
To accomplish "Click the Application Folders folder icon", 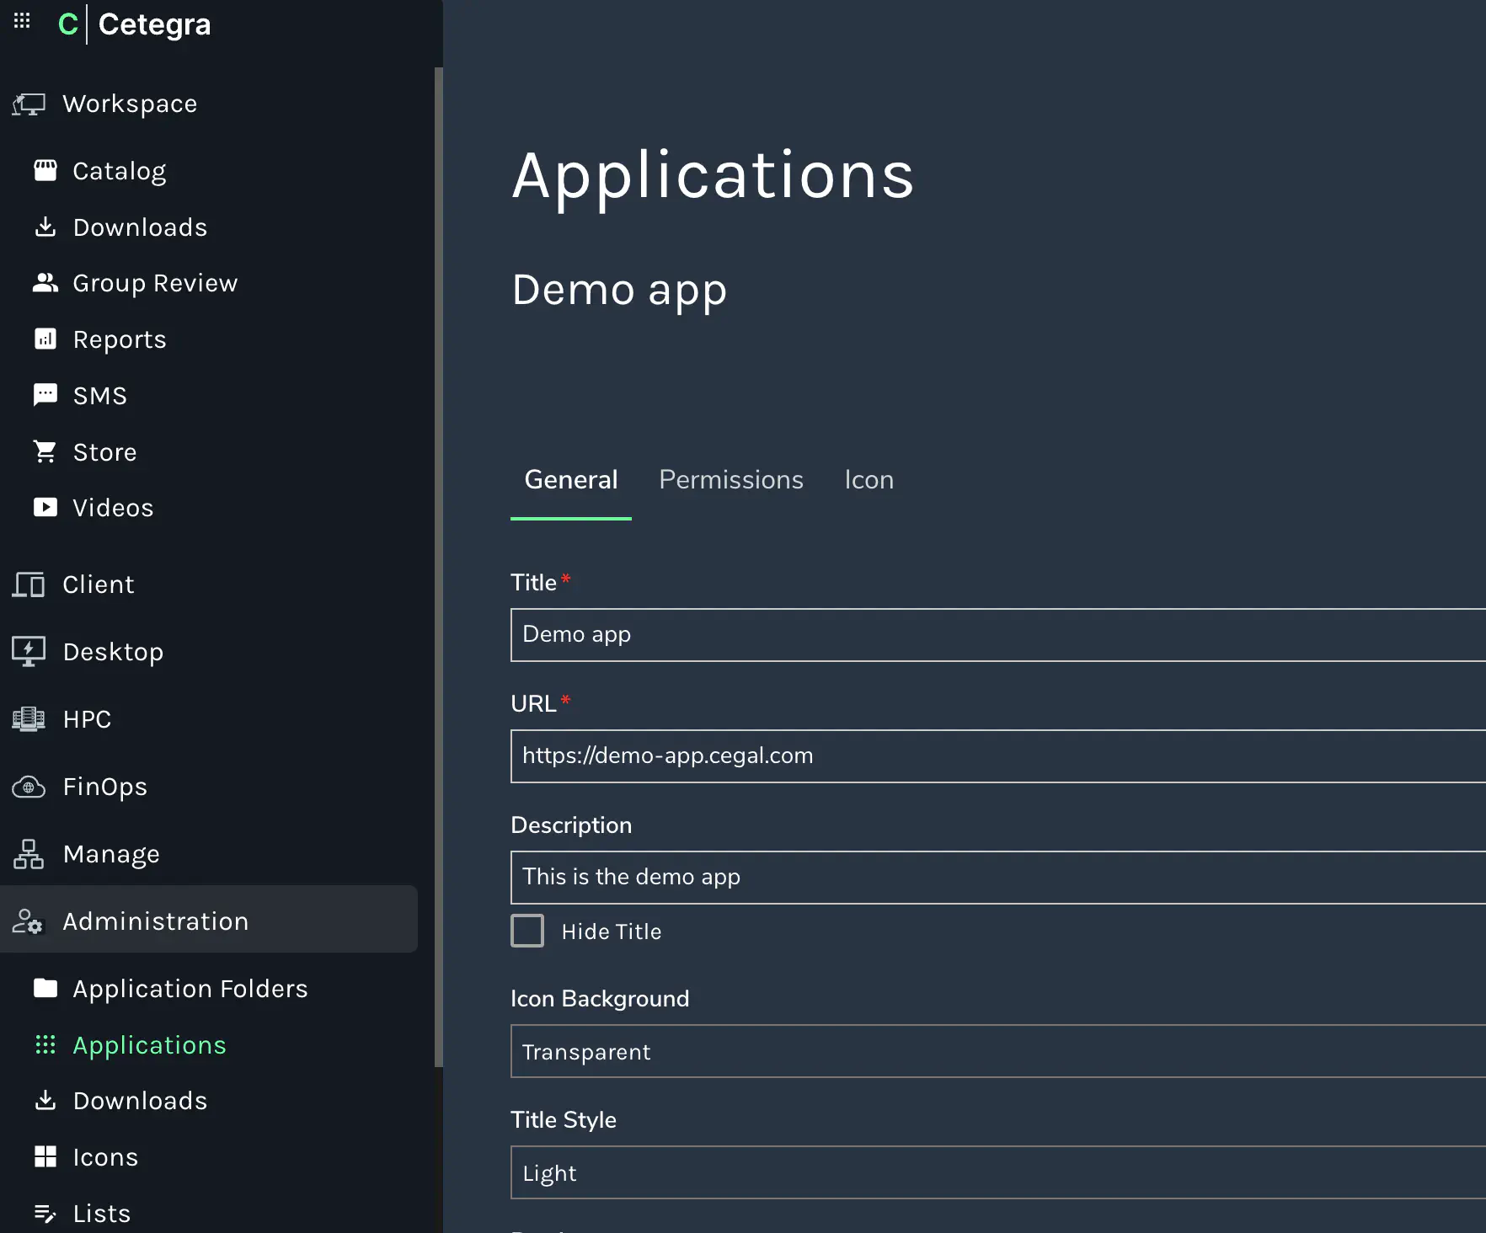I will [x=45, y=988].
